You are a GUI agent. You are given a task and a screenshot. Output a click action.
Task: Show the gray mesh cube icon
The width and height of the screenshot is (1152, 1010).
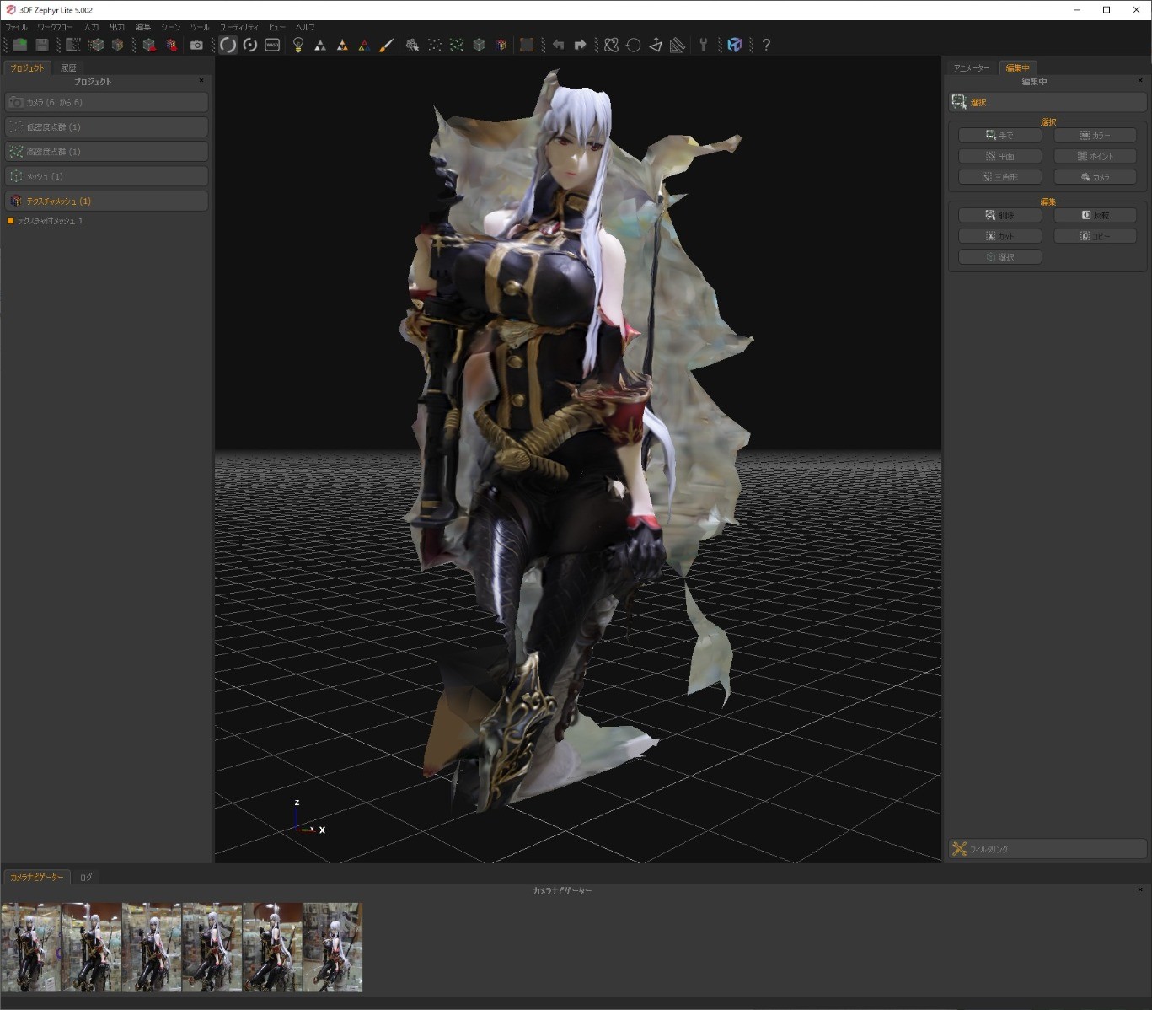479,45
